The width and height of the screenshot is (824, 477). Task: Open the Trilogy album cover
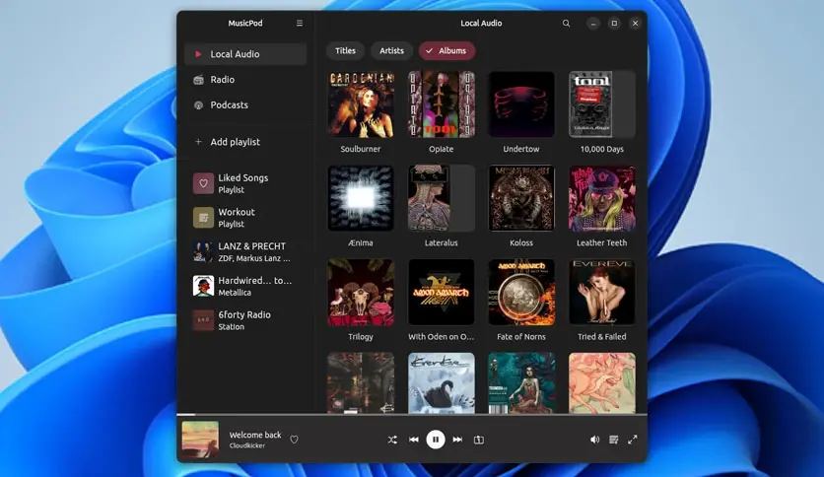click(361, 292)
